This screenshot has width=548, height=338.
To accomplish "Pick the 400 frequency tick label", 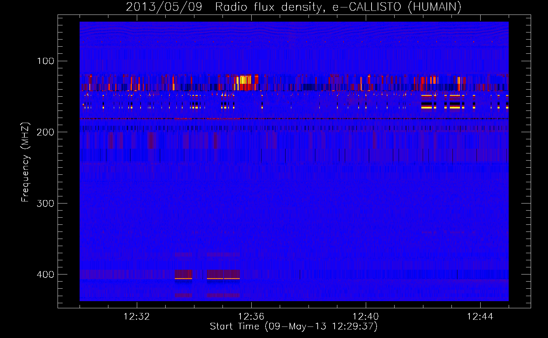I will click(46, 274).
